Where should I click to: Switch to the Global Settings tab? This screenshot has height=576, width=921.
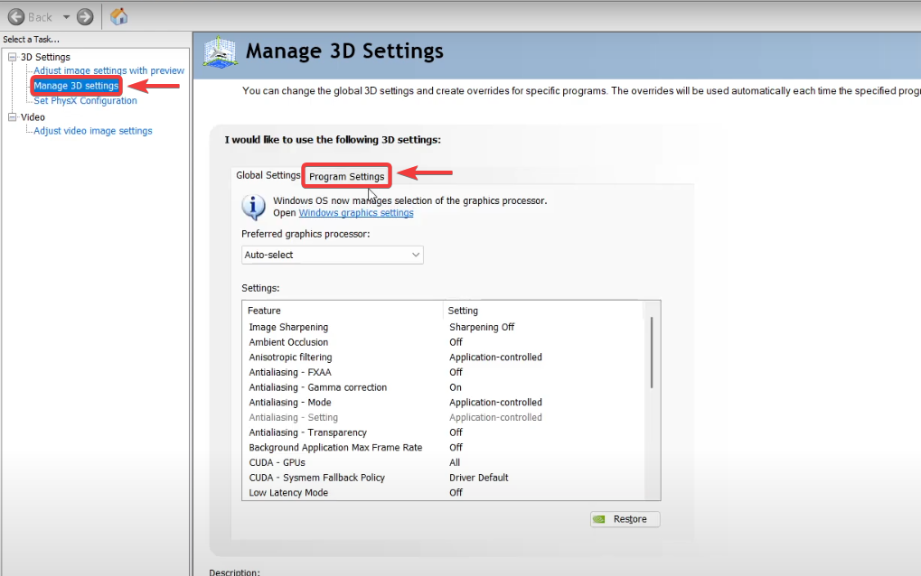click(268, 175)
